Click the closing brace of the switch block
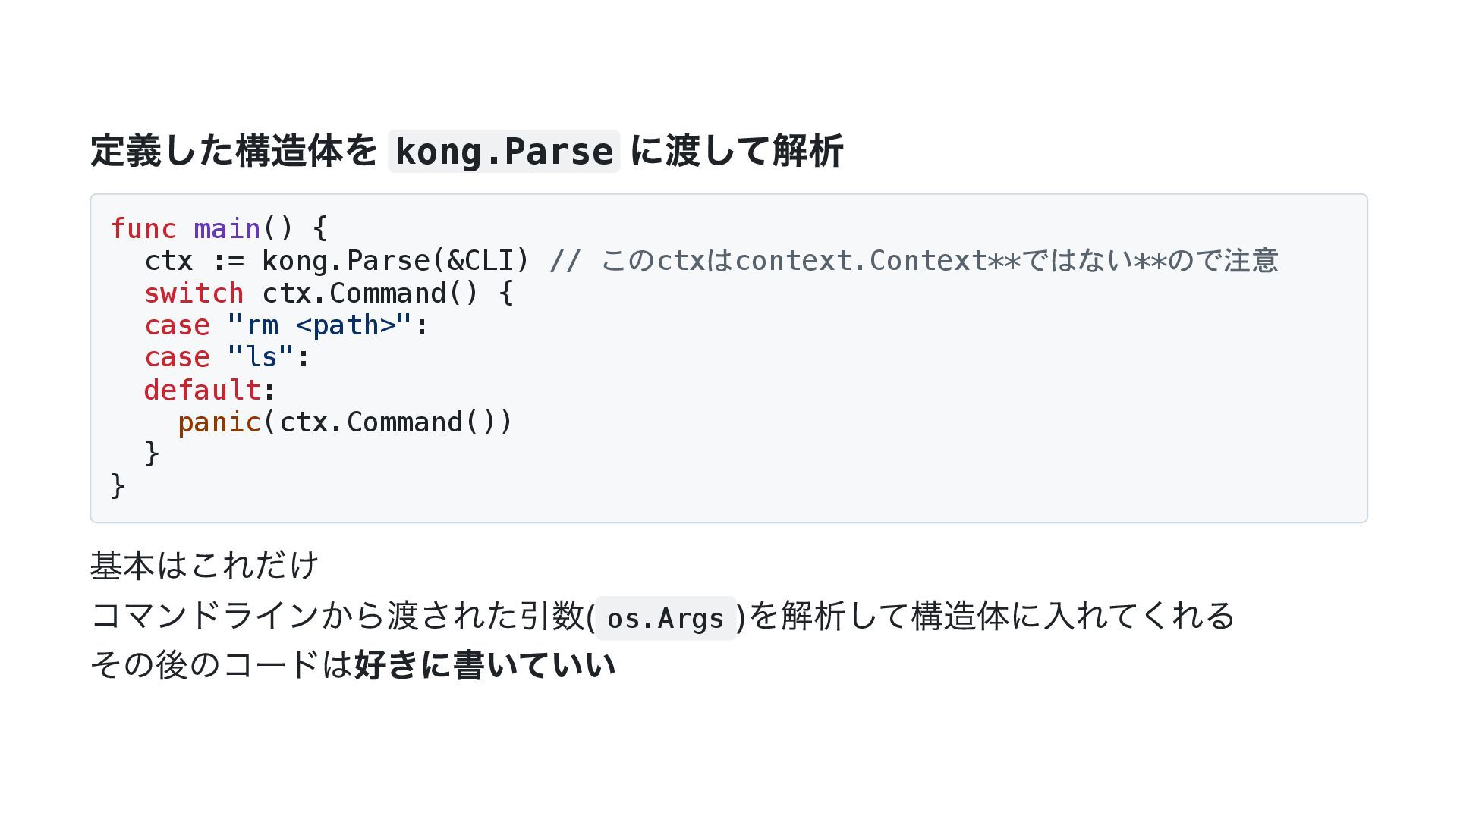The width and height of the screenshot is (1457, 819). pos(152,453)
